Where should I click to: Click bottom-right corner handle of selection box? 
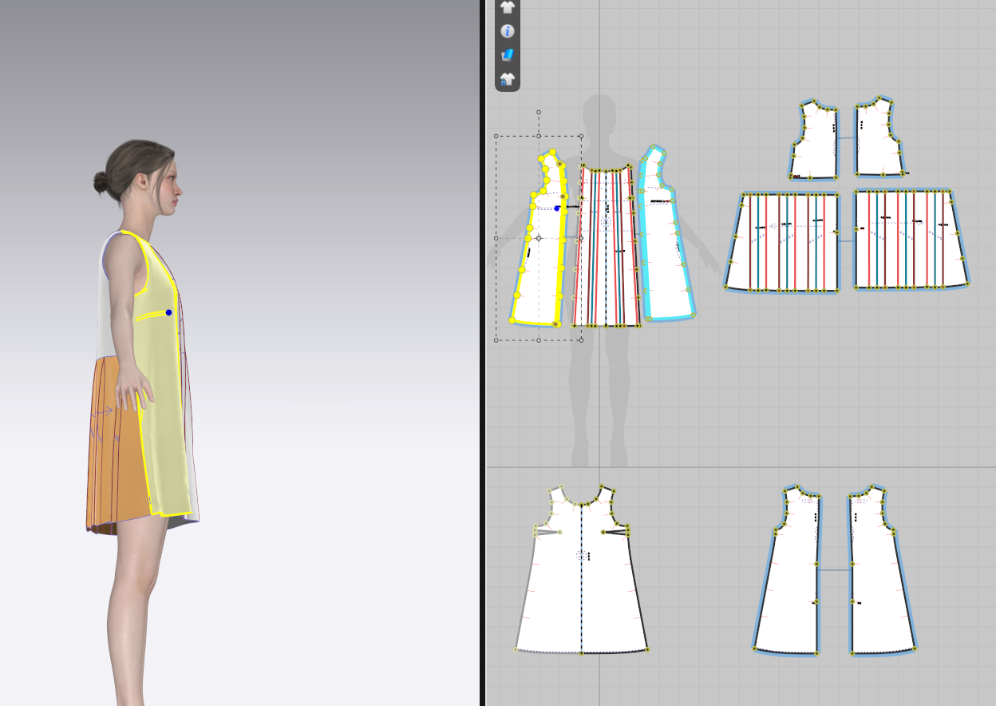tap(581, 340)
